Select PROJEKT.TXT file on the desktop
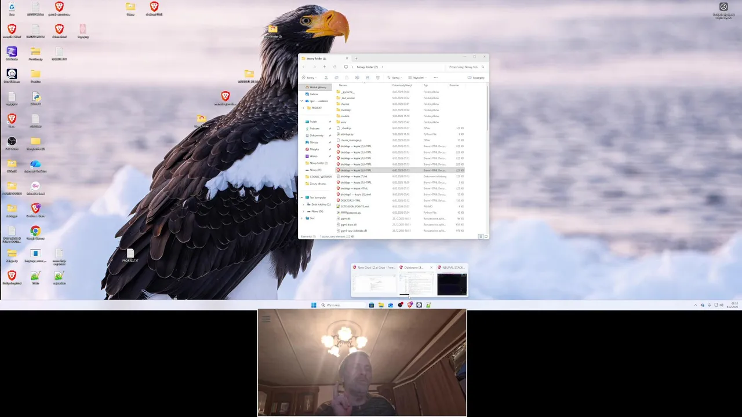 130,255
